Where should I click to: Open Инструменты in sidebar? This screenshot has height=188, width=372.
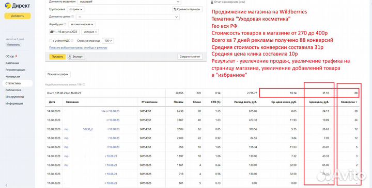click(14, 97)
